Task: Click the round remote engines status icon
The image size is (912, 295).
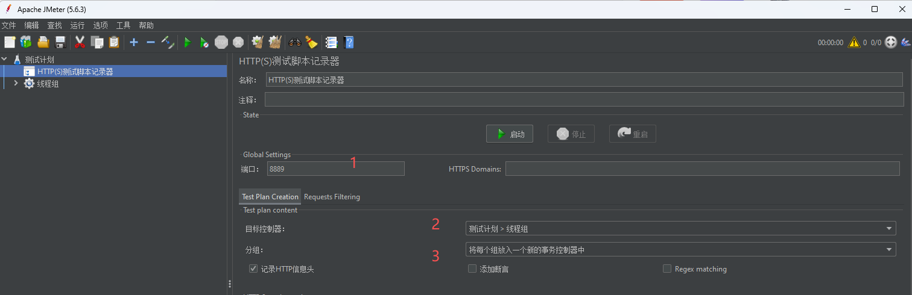Action: pos(891,42)
